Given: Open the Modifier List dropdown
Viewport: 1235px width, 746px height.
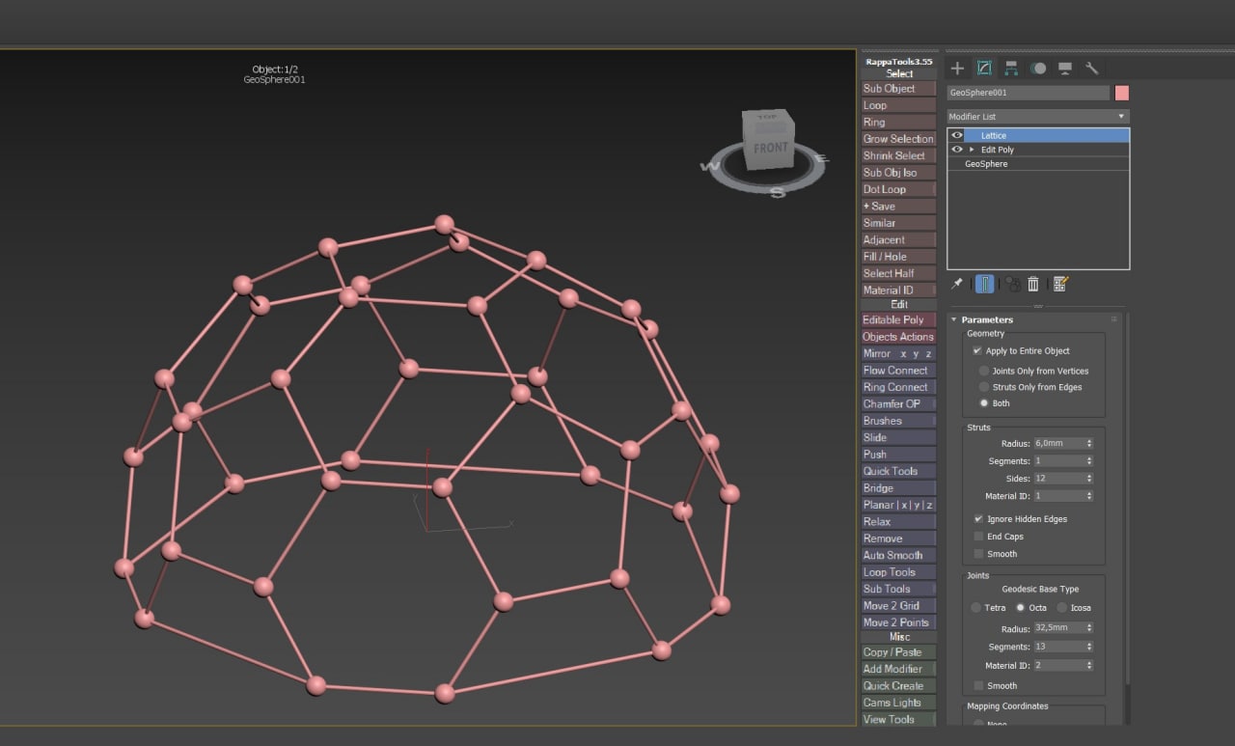Looking at the screenshot, I should [1038, 116].
